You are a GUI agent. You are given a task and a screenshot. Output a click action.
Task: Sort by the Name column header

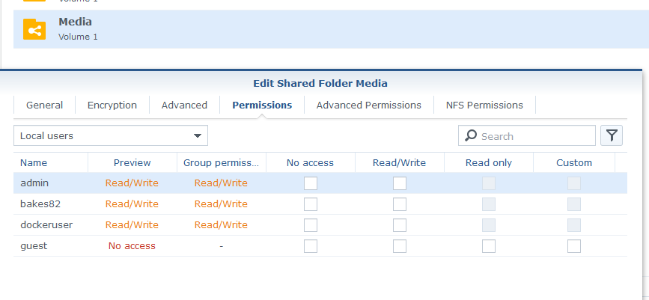pyautogui.click(x=34, y=162)
